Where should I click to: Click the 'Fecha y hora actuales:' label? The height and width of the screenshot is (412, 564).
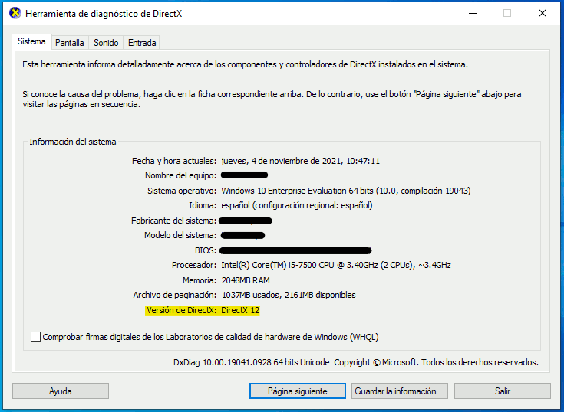[x=174, y=161]
